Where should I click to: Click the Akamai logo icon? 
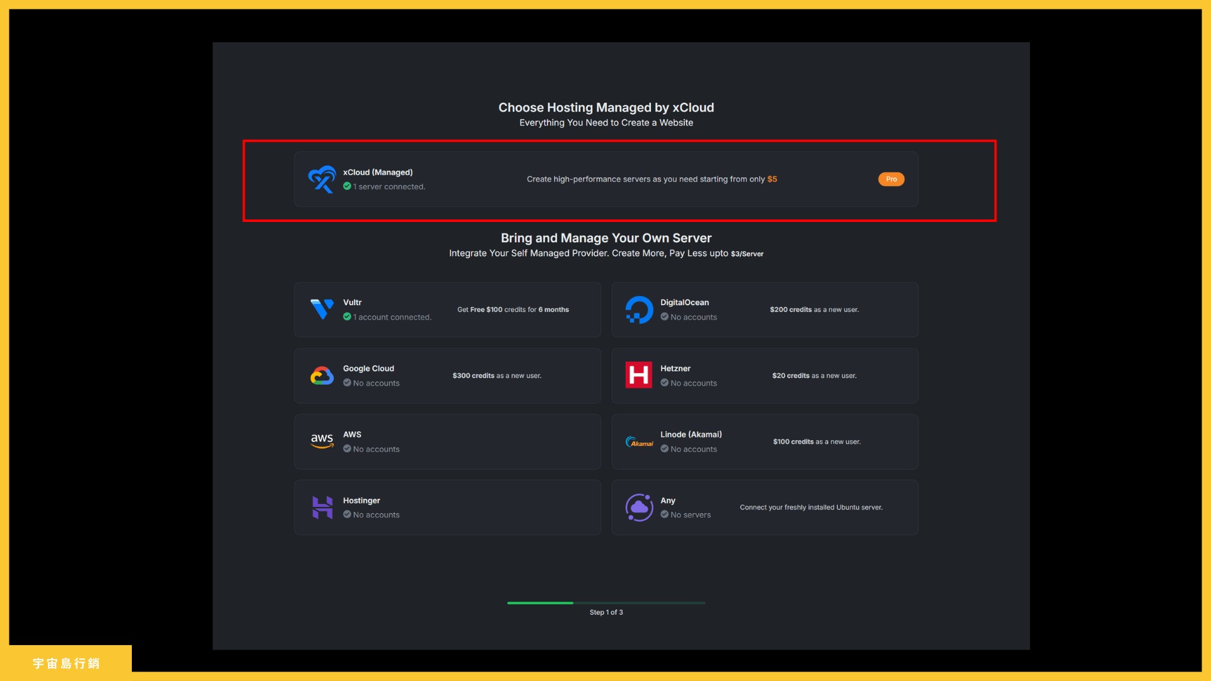pos(639,442)
